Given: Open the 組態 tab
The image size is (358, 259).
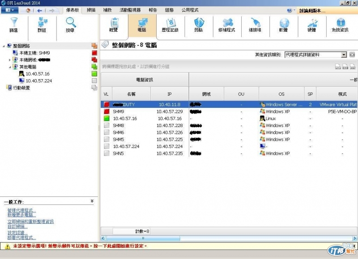Looking at the screenshot, I should tap(170, 10).
